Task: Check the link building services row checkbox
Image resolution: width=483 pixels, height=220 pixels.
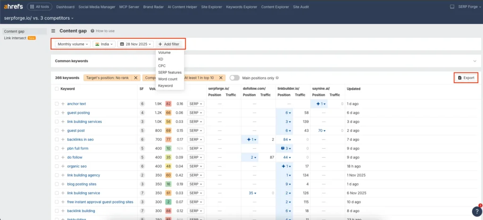Action: (57, 122)
